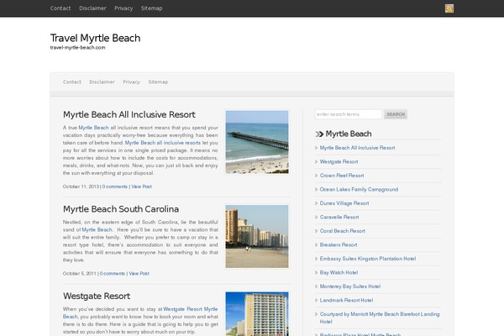Open Contact in the top dark bar

(x=60, y=8)
